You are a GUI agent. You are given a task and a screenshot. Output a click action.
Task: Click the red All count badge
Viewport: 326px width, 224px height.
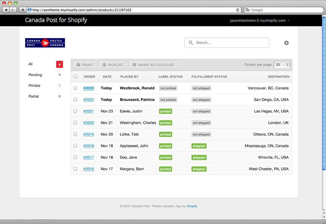(59, 64)
